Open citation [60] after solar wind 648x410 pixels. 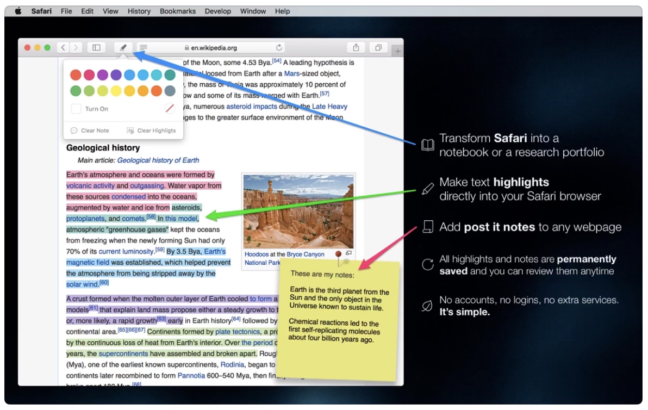(104, 283)
